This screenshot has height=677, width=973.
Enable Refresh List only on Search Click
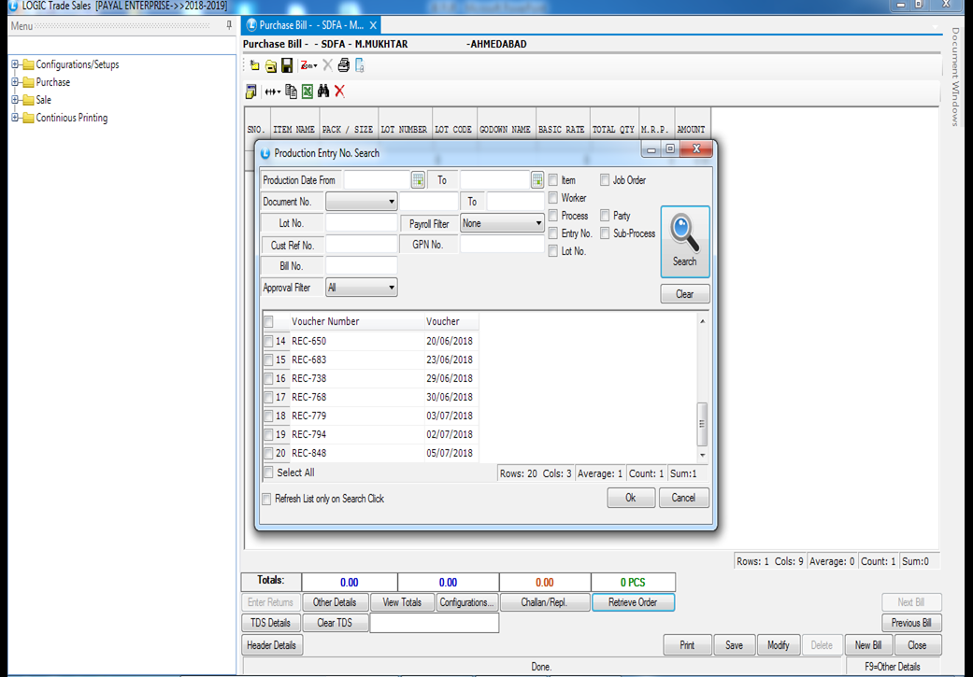click(266, 499)
